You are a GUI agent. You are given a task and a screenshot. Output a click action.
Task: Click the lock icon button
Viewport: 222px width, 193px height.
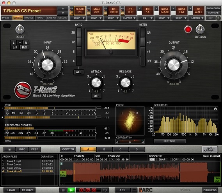pyautogui.click(x=9, y=149)
